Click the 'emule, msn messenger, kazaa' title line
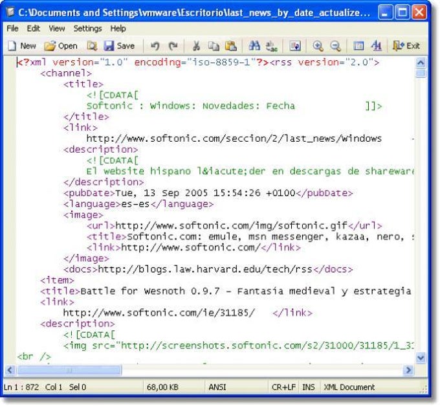The height and width of the screenshot is (406, 440). pyautogui.click(x=250, y=236)
